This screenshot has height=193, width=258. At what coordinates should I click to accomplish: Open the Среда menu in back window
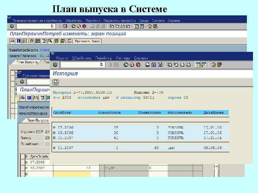[x=144, y=21]
